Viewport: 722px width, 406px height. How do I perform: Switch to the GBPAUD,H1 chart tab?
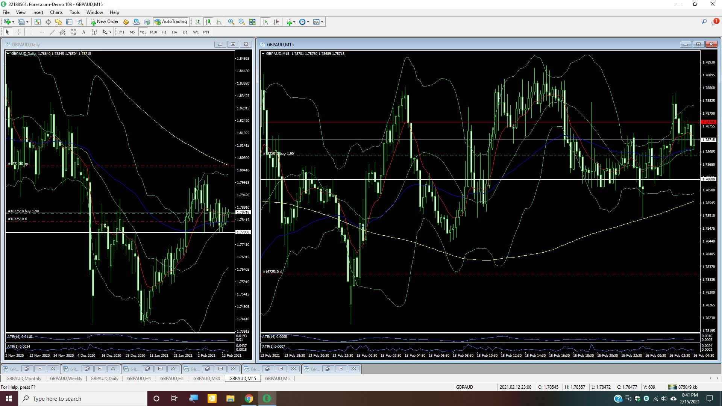172,379
